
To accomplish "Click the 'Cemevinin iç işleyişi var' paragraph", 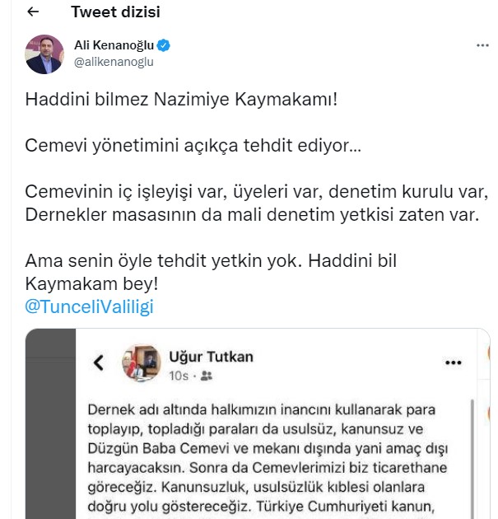I will [x=257, y=203].
